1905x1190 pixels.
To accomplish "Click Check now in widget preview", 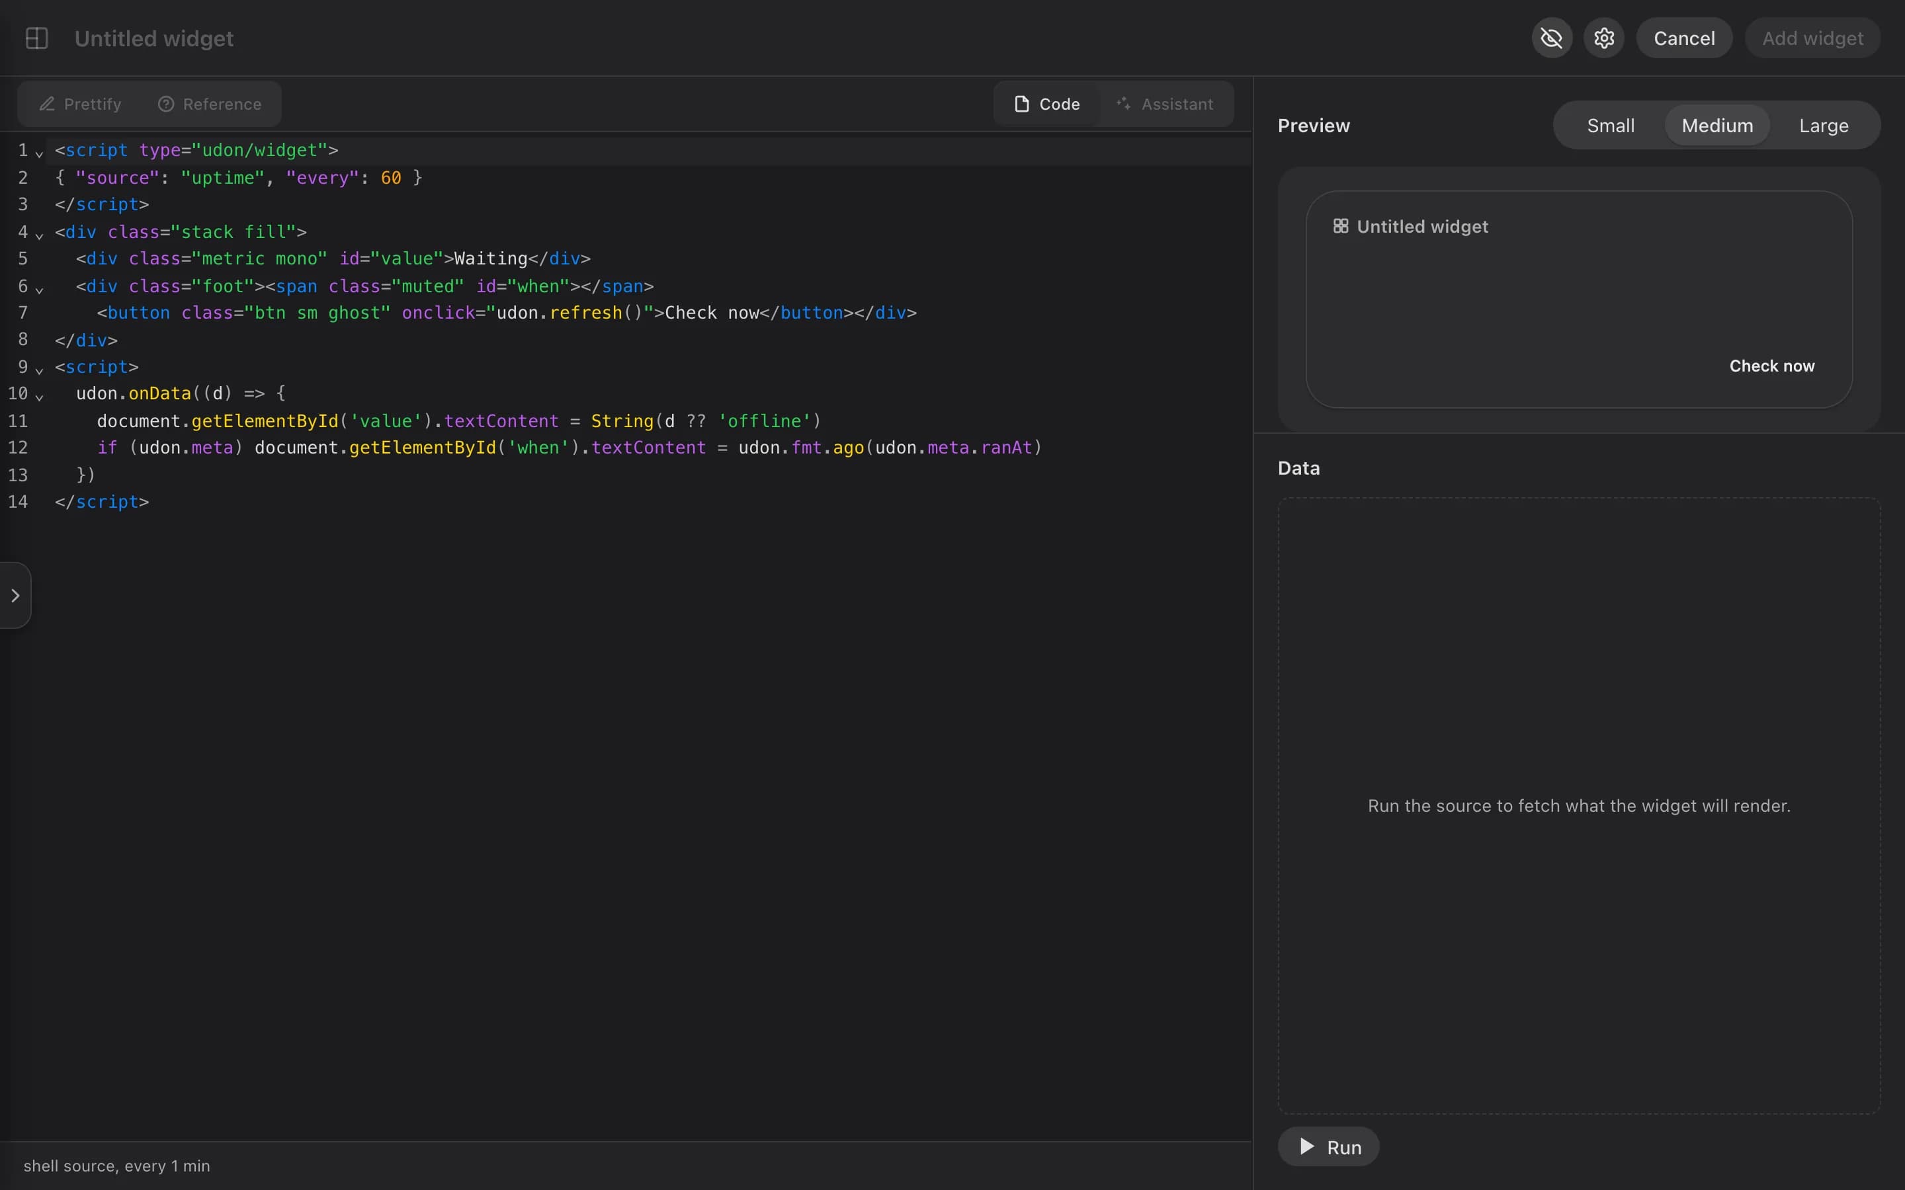I will pos(1771,366).
